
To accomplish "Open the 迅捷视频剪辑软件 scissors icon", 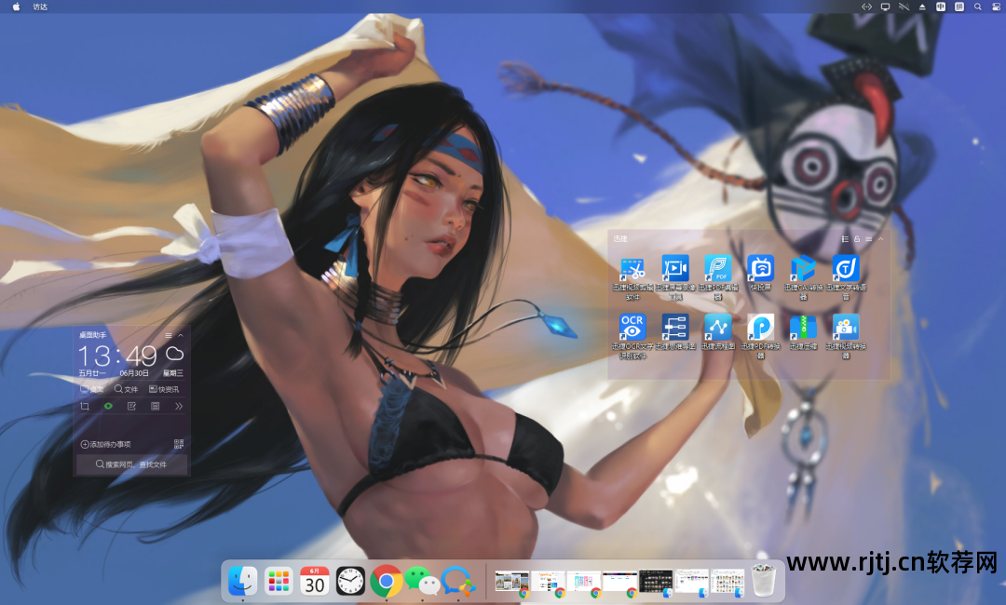I will click(x=632, y=269).
